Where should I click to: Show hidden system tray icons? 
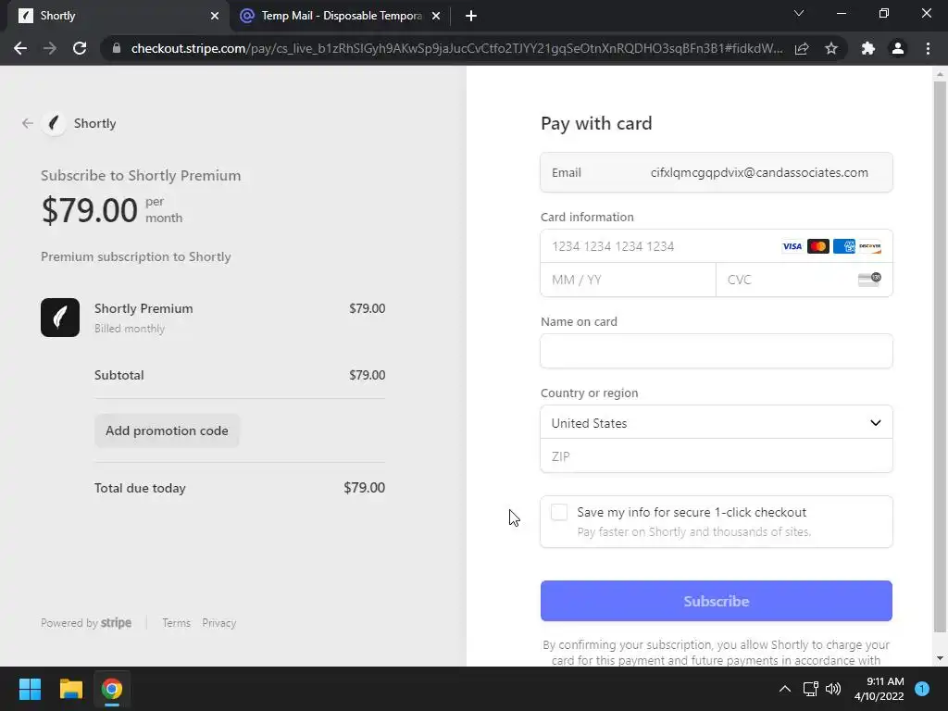pos(784,689)
